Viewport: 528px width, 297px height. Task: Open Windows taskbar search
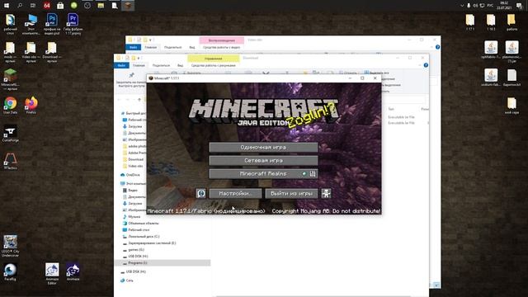click(20, 6)
